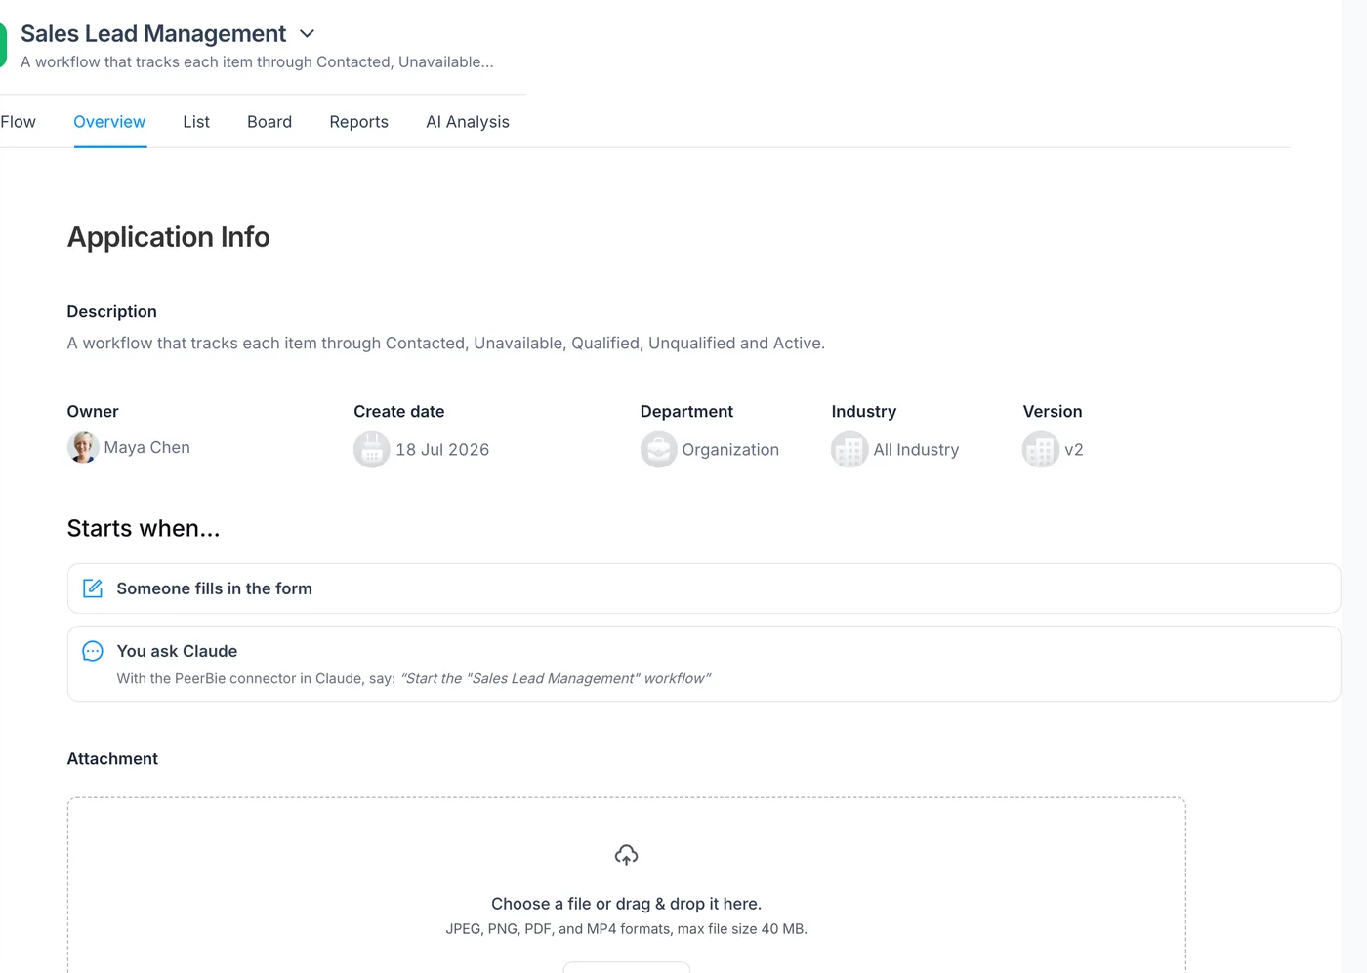Click the department value 'Organization'
This screenshot has width=1367, height=973.
point(730,450)
